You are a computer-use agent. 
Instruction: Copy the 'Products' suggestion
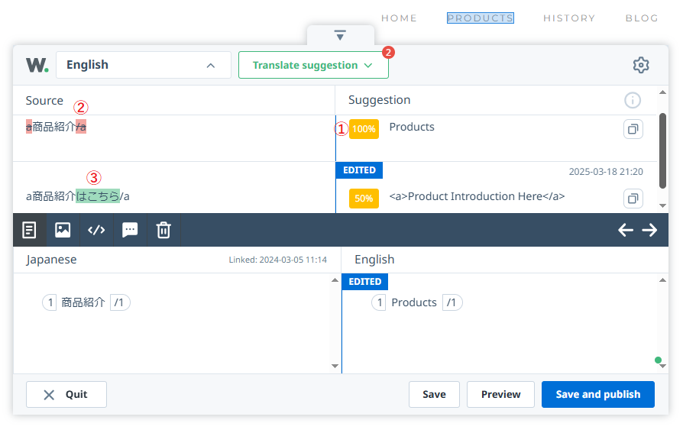(633, 129)
